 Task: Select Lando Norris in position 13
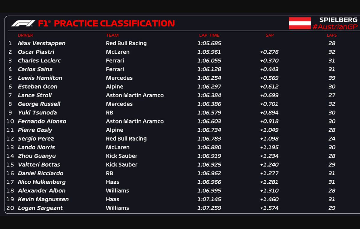click(36, 147)
